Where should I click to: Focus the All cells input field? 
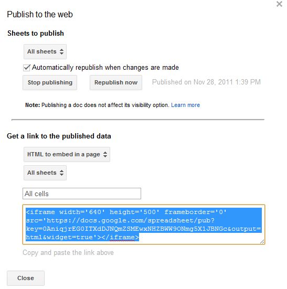pos(82,194)
